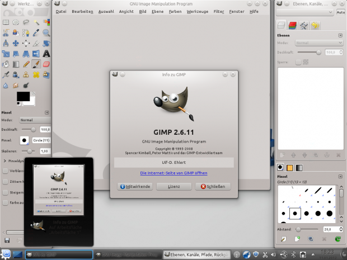This screenshot has width=347, height=260.
Task: Switch to the Pfade paths tab
Action: pos(304,25)
